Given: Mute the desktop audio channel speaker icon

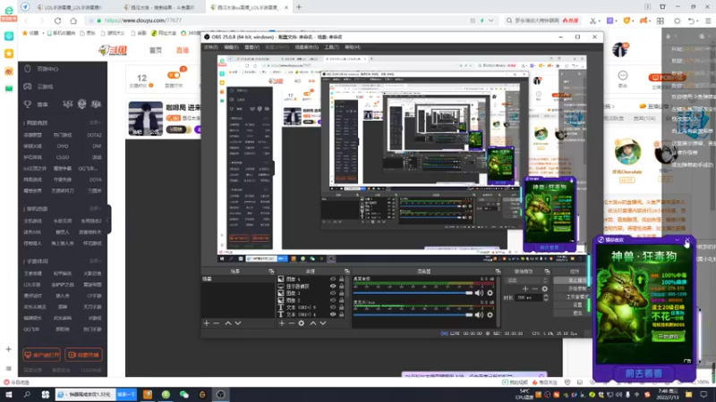Looking at the screenshot, I should pos(479,293).
